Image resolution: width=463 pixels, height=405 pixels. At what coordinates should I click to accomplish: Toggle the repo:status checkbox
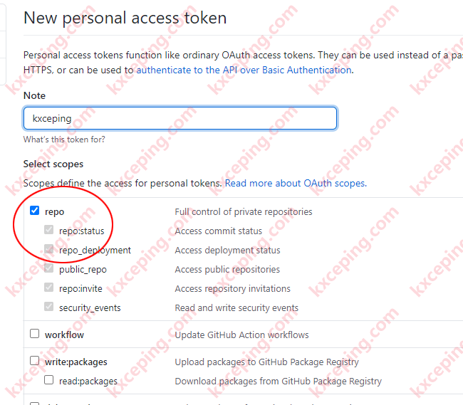(x=48, y=230)
